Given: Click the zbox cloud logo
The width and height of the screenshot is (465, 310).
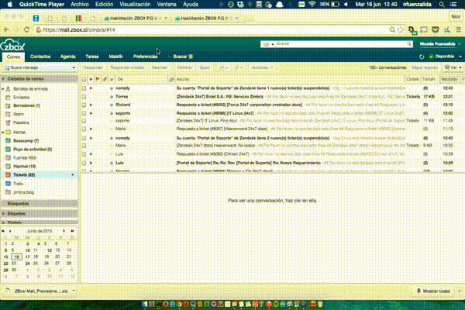Looking at the screenshot, I should [x=12, y=45].
